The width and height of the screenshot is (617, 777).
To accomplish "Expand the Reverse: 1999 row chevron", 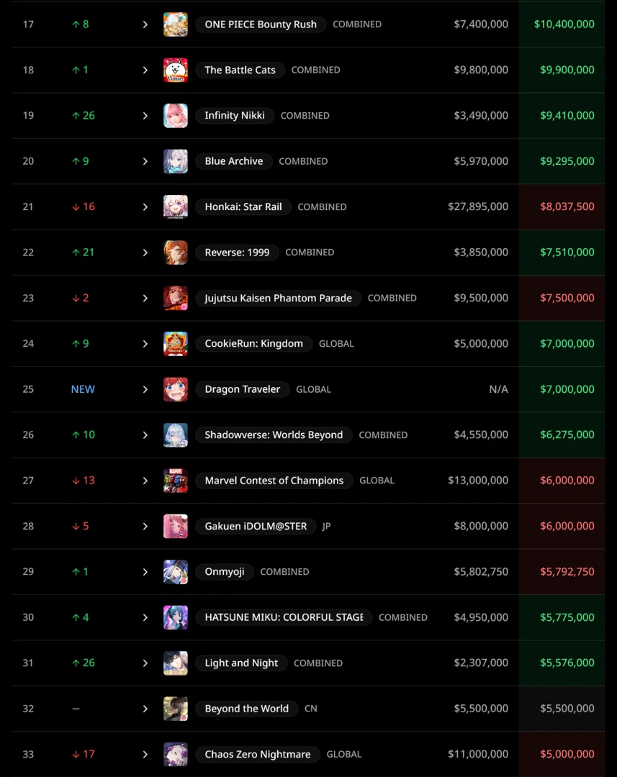I will (145, 253).
